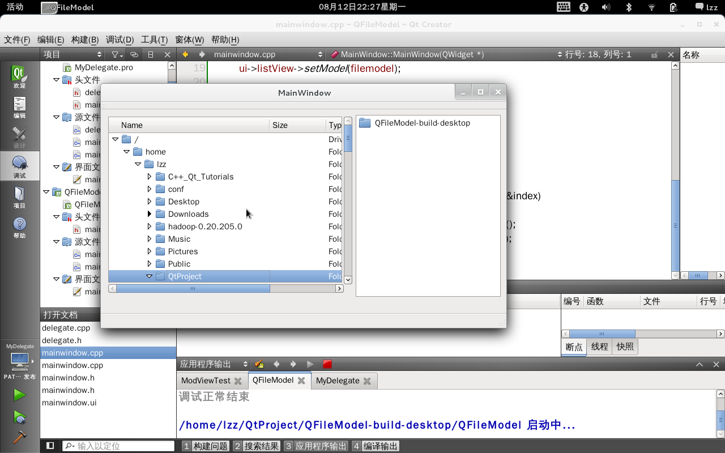Sort by Name column header
Image resolution: width=725 pixels, height=453 pixels.
tap(189, 125)
